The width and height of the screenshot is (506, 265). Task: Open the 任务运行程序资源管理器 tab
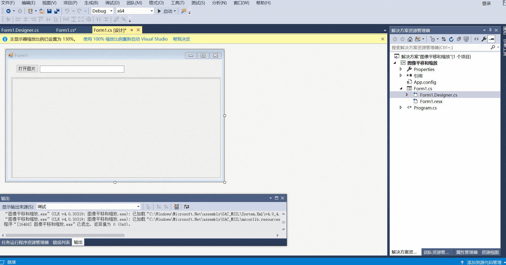pos(25,242)
